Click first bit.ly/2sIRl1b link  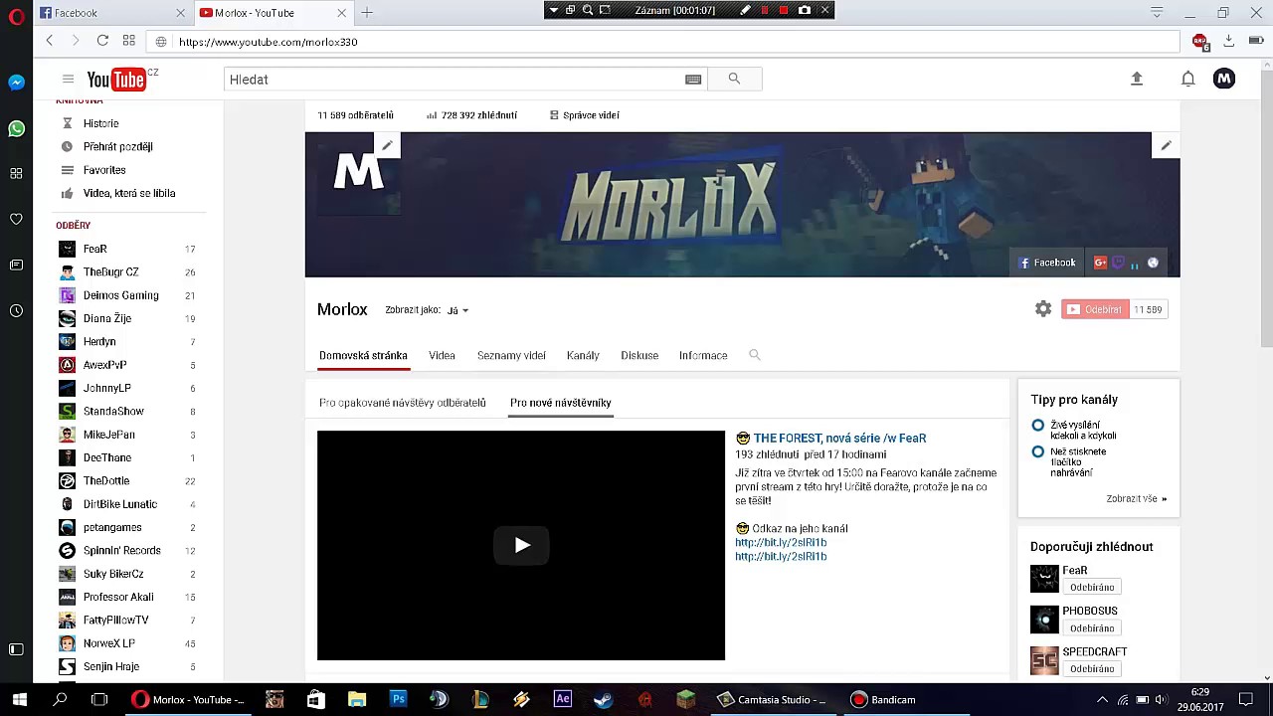(781, 542)
